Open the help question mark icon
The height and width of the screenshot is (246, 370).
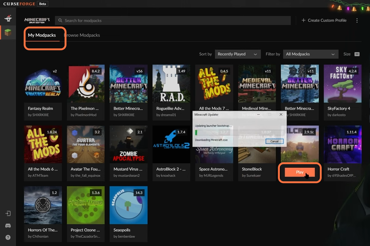point(8,237)
